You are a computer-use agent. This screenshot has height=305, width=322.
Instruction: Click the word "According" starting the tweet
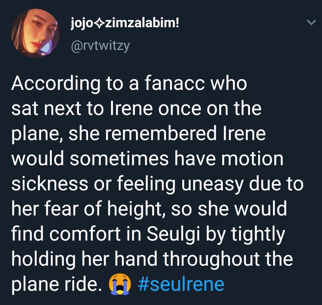coord(56,84)
